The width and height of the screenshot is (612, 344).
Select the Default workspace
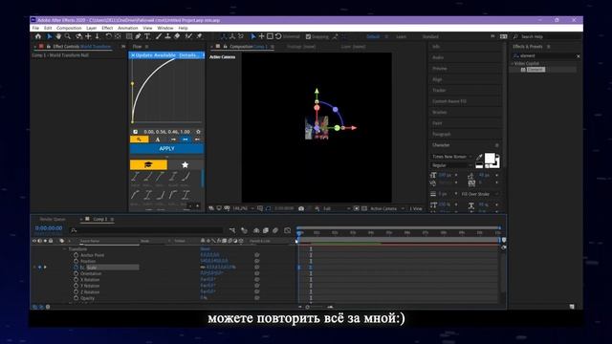click(x=373, y=36)
